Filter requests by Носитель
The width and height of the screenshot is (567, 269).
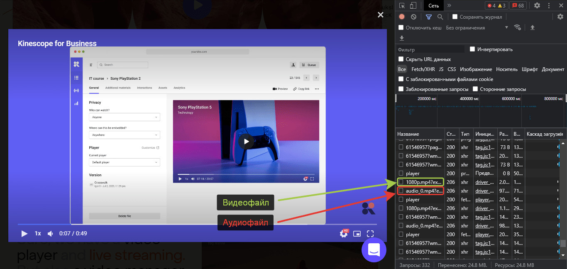507,69
